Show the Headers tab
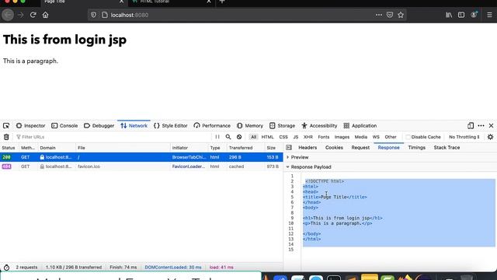This screenshot has height=280, width=497. pos(308,148)
